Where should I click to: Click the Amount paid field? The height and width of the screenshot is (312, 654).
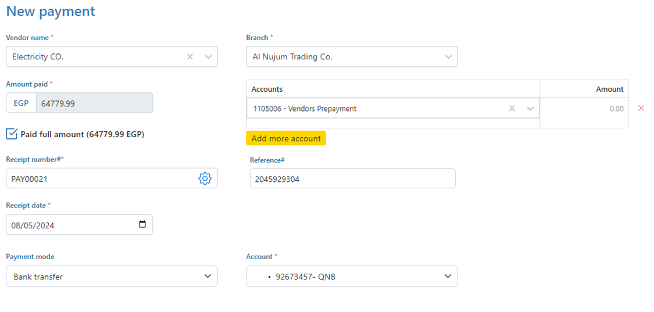[x=94, y=103]
